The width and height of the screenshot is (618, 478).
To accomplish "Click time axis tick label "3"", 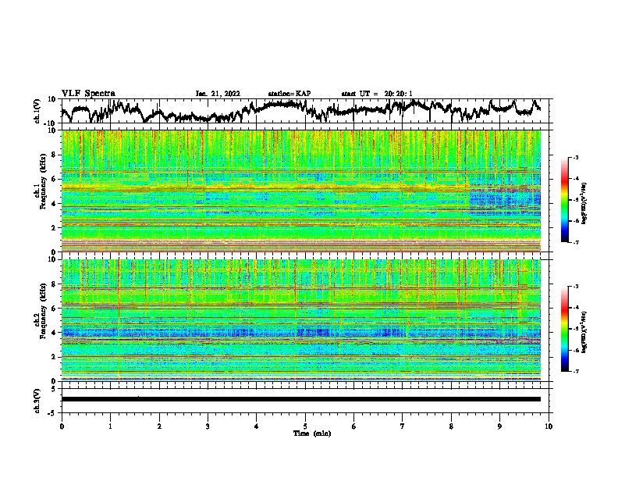I will [x=208, y=426].
